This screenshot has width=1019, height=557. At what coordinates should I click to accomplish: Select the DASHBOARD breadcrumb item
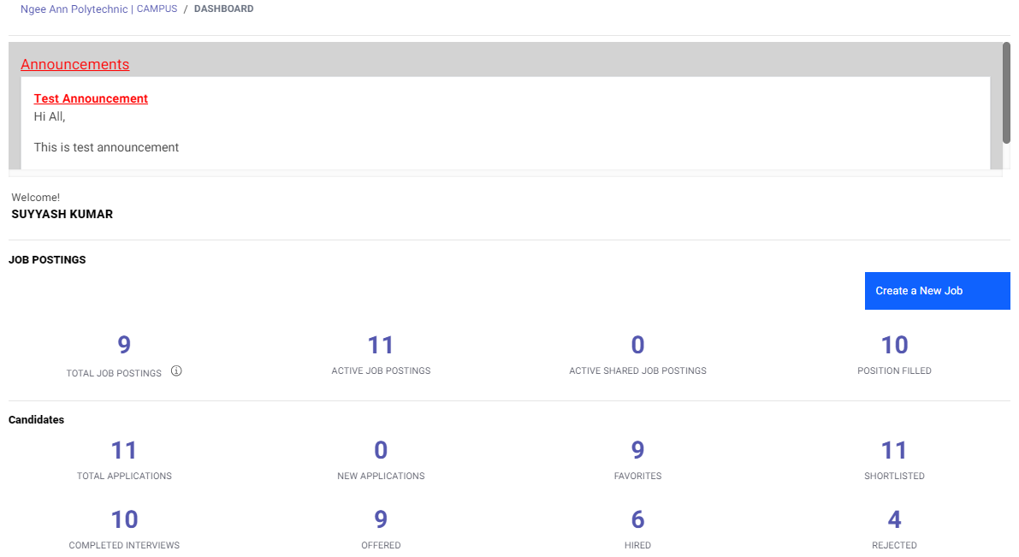(223, 9)
